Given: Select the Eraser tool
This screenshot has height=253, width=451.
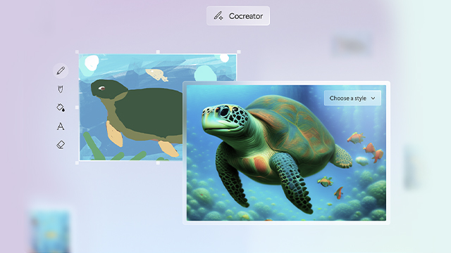Looking at the screenshot, I should click(x=61, y=145).
